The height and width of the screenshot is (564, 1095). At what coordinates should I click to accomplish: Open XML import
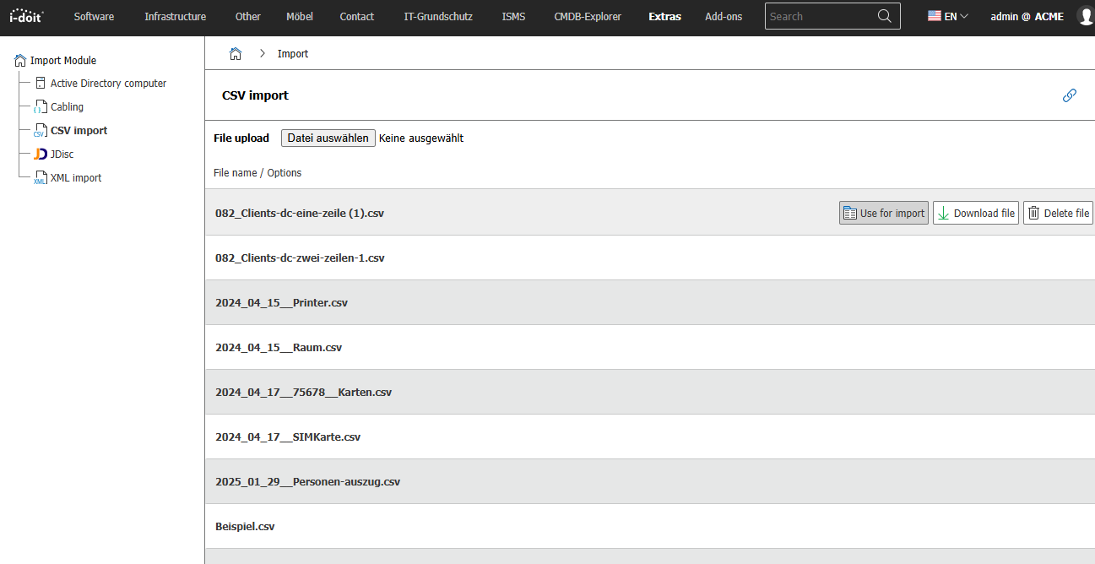point(76,178)
